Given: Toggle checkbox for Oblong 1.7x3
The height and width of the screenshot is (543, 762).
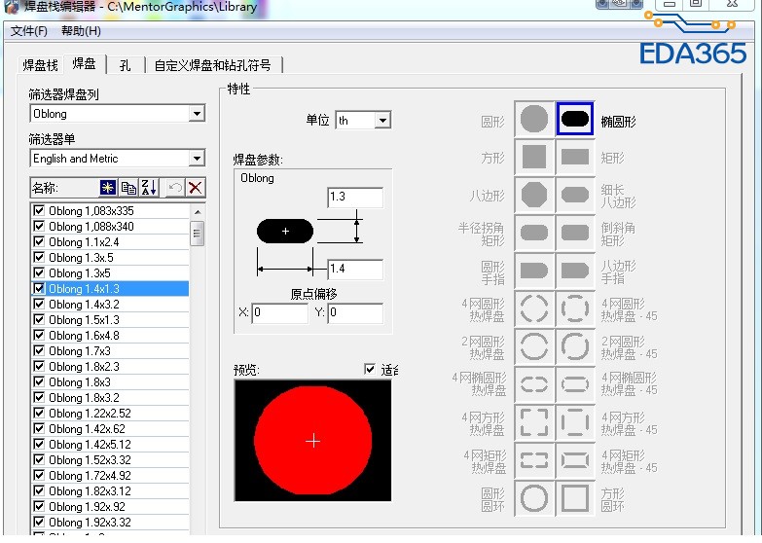Looking at the screenshot, I should pos(39,350).
